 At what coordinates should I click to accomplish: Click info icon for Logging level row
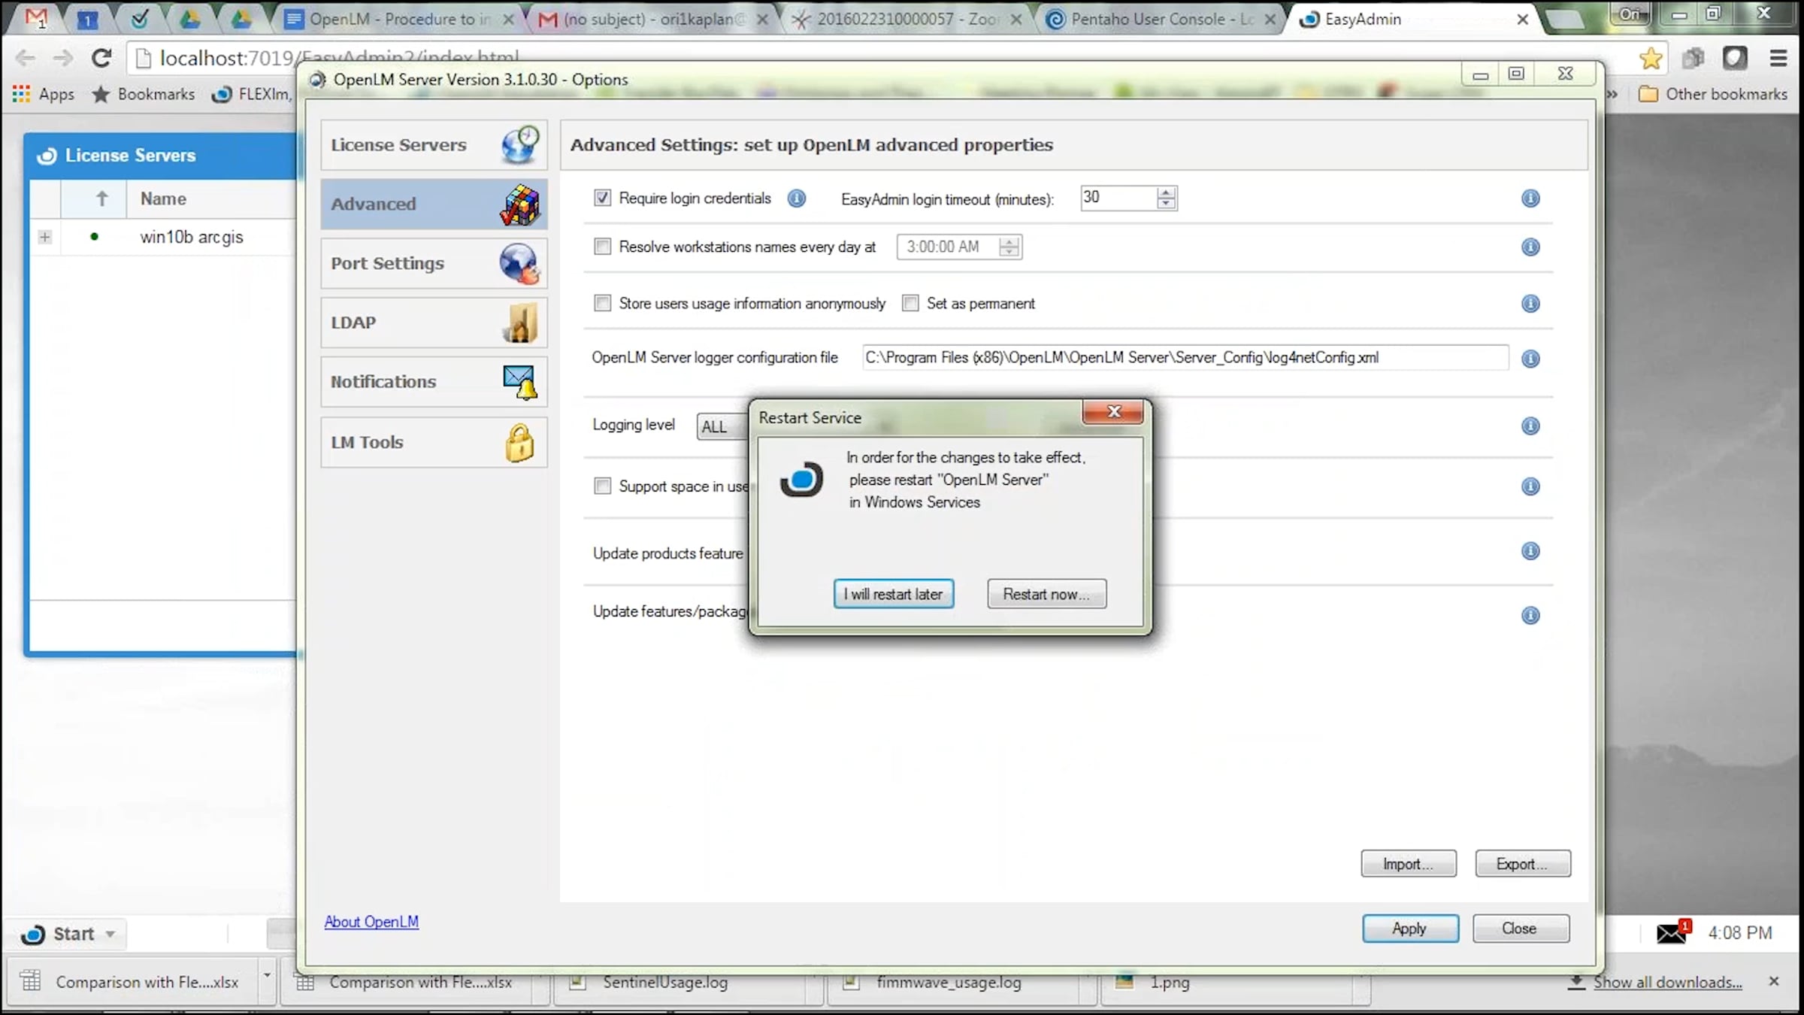[1530, 426]
